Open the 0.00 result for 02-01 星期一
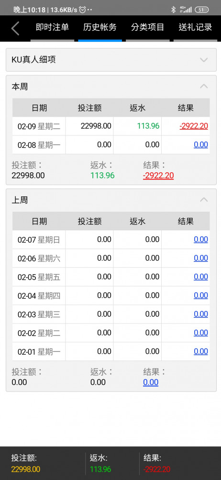 coord(201,351)
